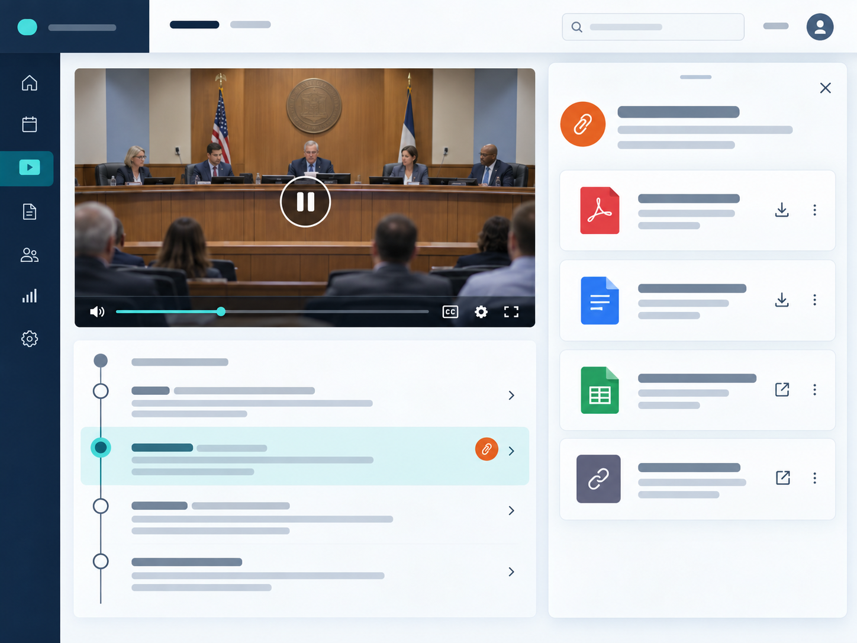Select the video player icon in sidebar

(30, 168)
